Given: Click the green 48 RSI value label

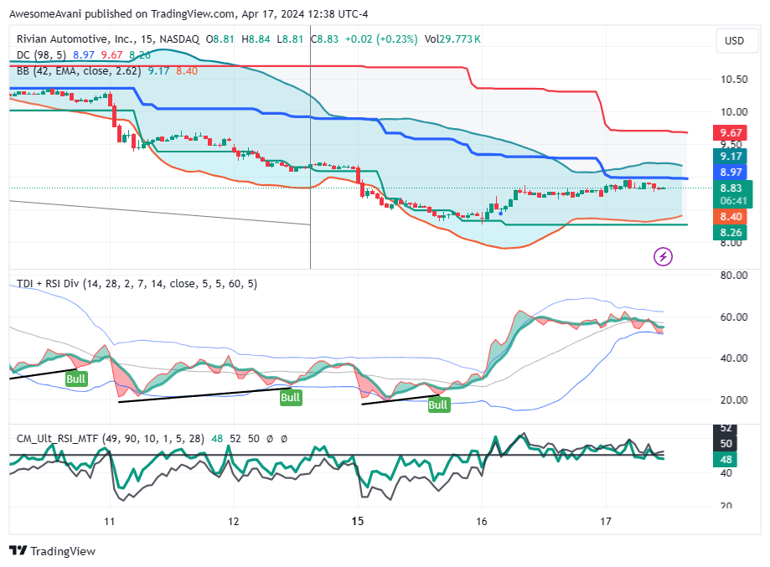Looking at the screenshot, I should (726, 460).
